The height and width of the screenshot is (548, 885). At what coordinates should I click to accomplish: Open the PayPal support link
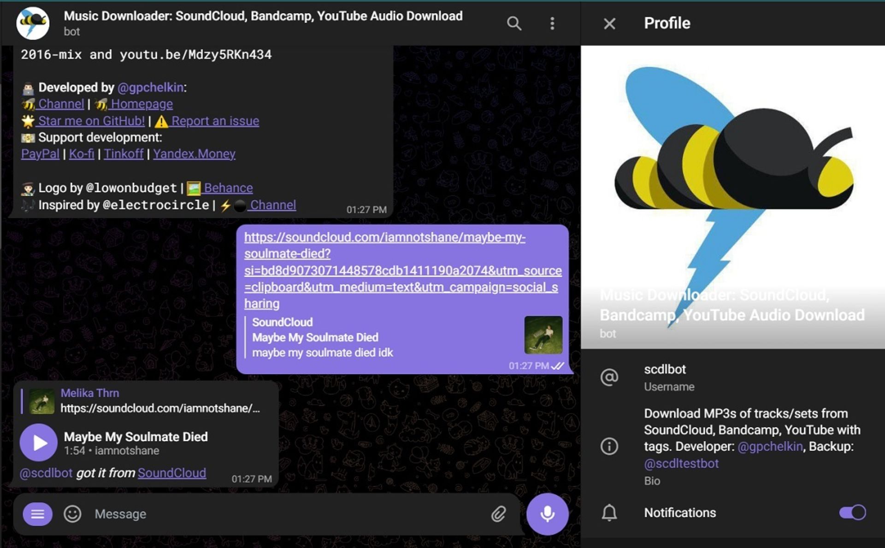tap(40, 154)
